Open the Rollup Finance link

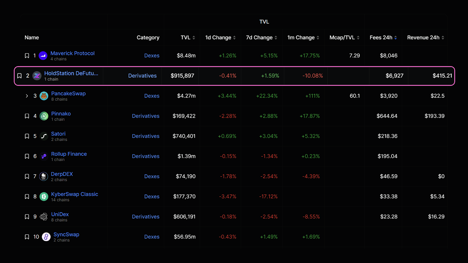69,154
